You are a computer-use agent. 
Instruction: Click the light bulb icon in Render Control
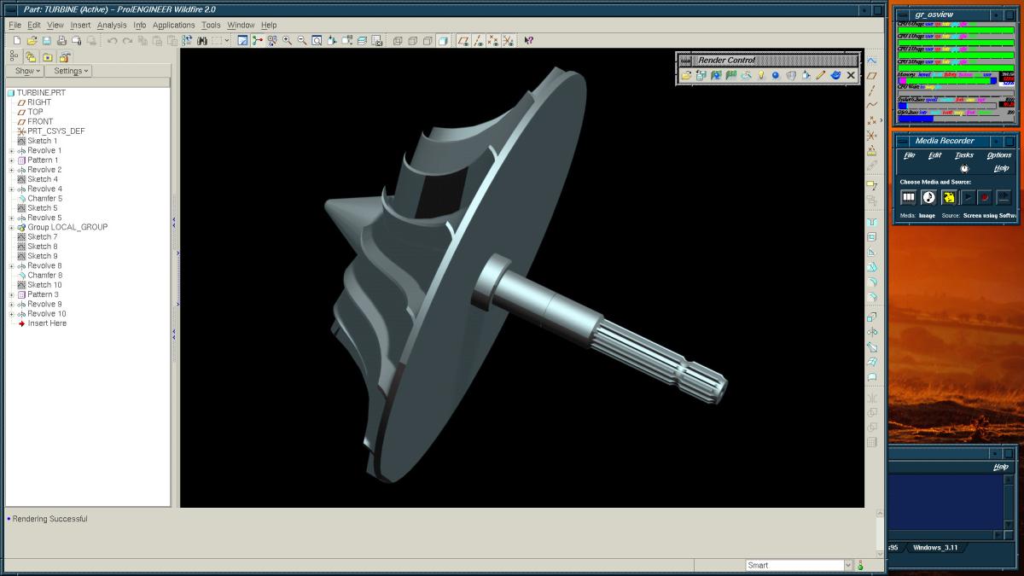[x=761, y=75]
